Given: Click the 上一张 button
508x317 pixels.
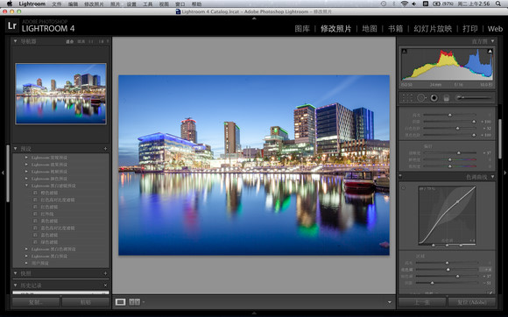Looking at the screenshot, I should (x=422, y=302).
